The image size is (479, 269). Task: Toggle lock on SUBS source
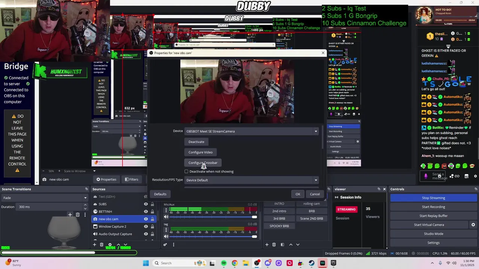[152, 204]
